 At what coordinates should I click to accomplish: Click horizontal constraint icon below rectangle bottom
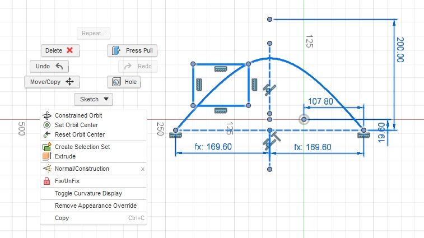[x=221, y=111]
